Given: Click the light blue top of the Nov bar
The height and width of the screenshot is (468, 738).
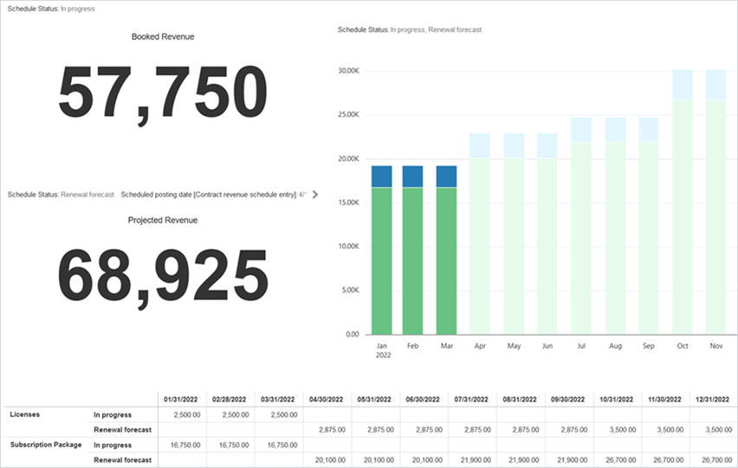Looking at the screenshot, I should [x=715, y=85].
